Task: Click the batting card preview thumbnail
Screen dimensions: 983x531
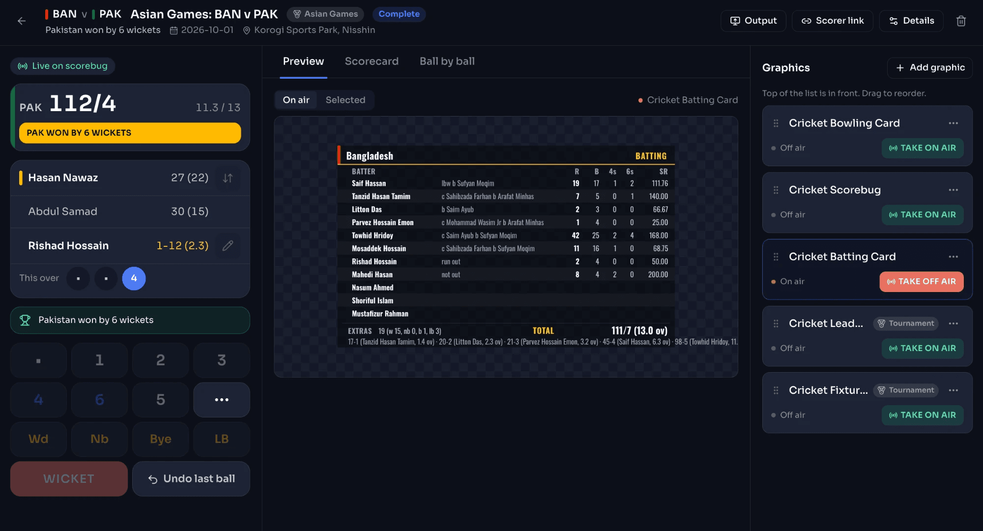Action: click(x=506, y=247)
